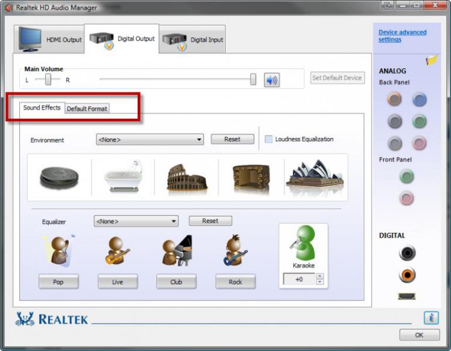This screenshot has height=351, width=451.
Task: Switch to the HDMI Output tab
Action: 49,40
